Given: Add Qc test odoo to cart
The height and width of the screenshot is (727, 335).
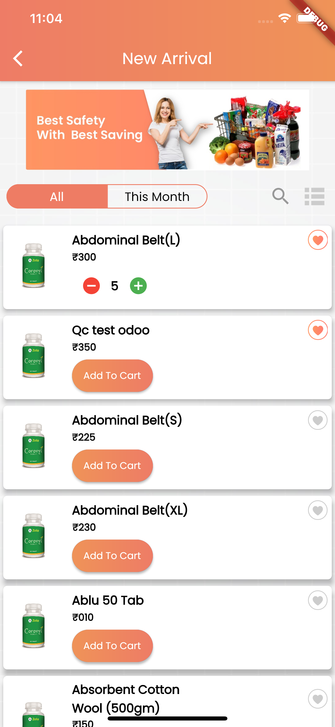Looking at the screenshot, I should pyautogui.click(x=112, y=375).
